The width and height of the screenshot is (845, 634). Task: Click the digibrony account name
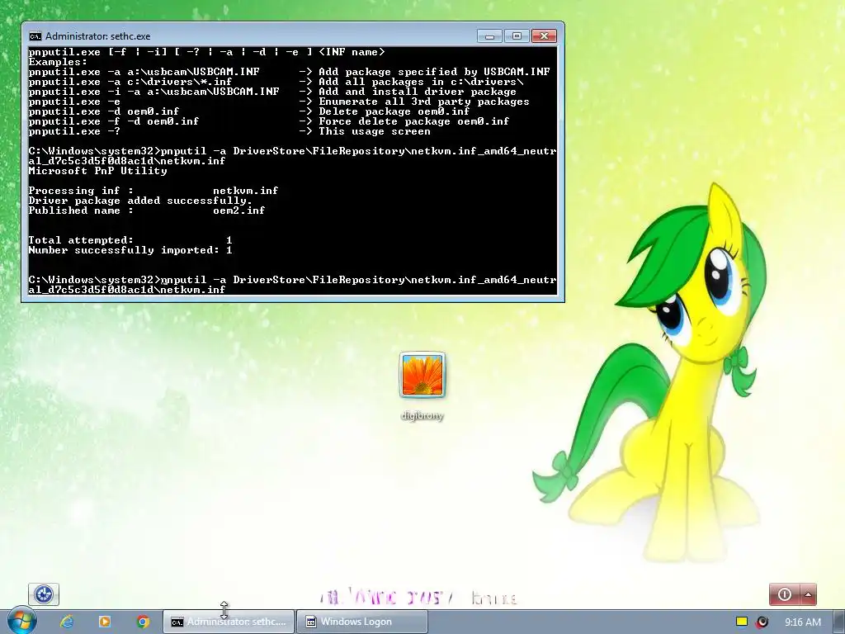tap(422, 416)
